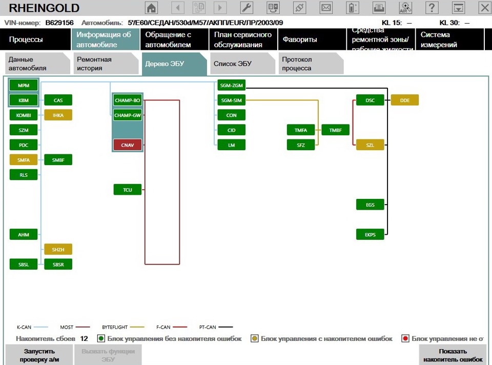Open Средства ремонтной зоны menu
Viewport: 492px width, 365px height.
point(381,39)
